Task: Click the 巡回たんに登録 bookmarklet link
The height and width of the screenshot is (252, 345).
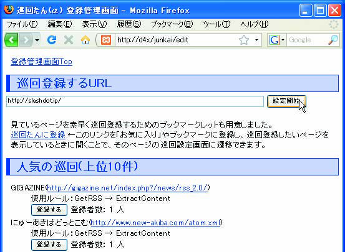Action: pyautogui.click(x=38, y=135)
